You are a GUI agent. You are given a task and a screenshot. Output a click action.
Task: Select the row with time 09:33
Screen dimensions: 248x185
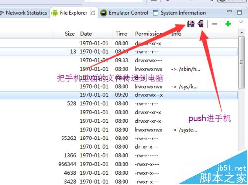119,60
